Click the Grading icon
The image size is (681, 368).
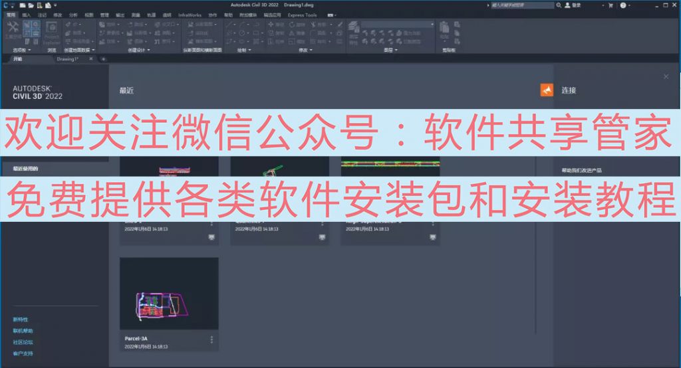pyautogui.click(x=102, y=41)
